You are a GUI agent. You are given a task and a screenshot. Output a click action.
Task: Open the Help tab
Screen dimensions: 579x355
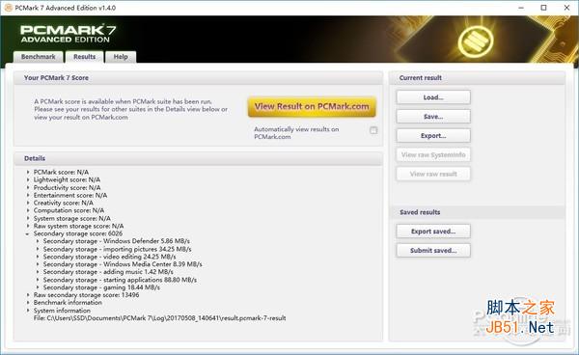(x=121, y=57)
